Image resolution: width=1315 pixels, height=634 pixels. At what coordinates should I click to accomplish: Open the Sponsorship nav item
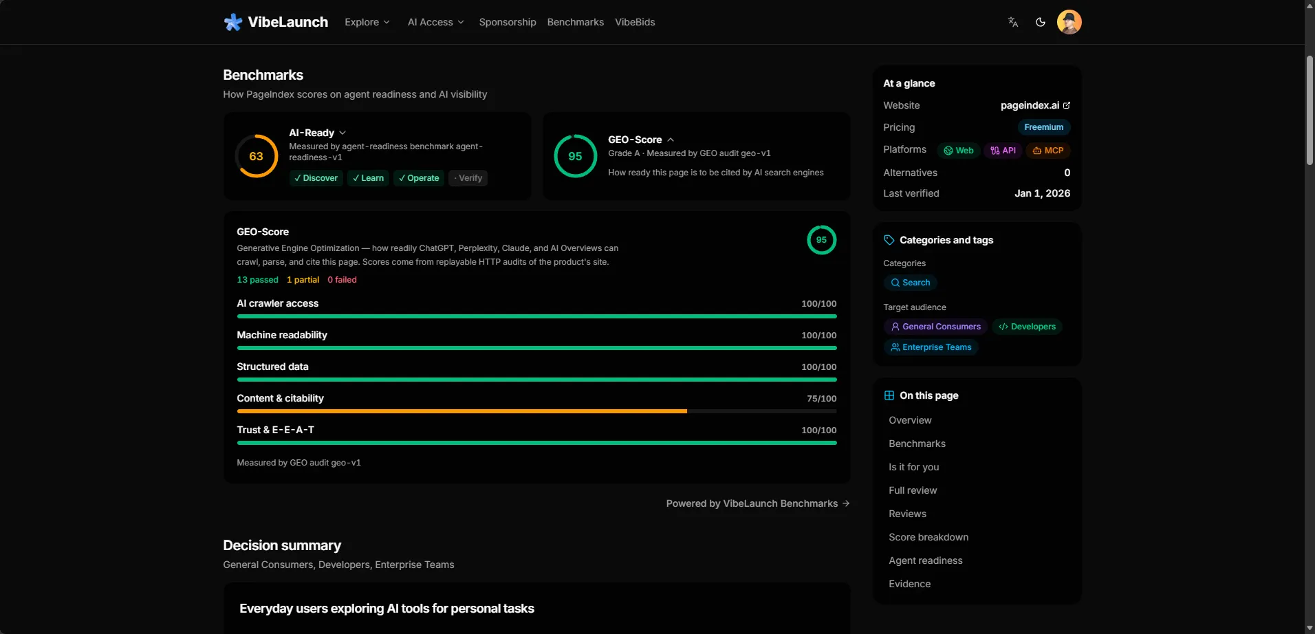click(508, 22)
